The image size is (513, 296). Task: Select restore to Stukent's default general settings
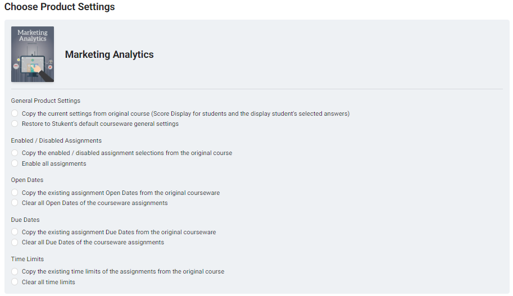[15, 124]
